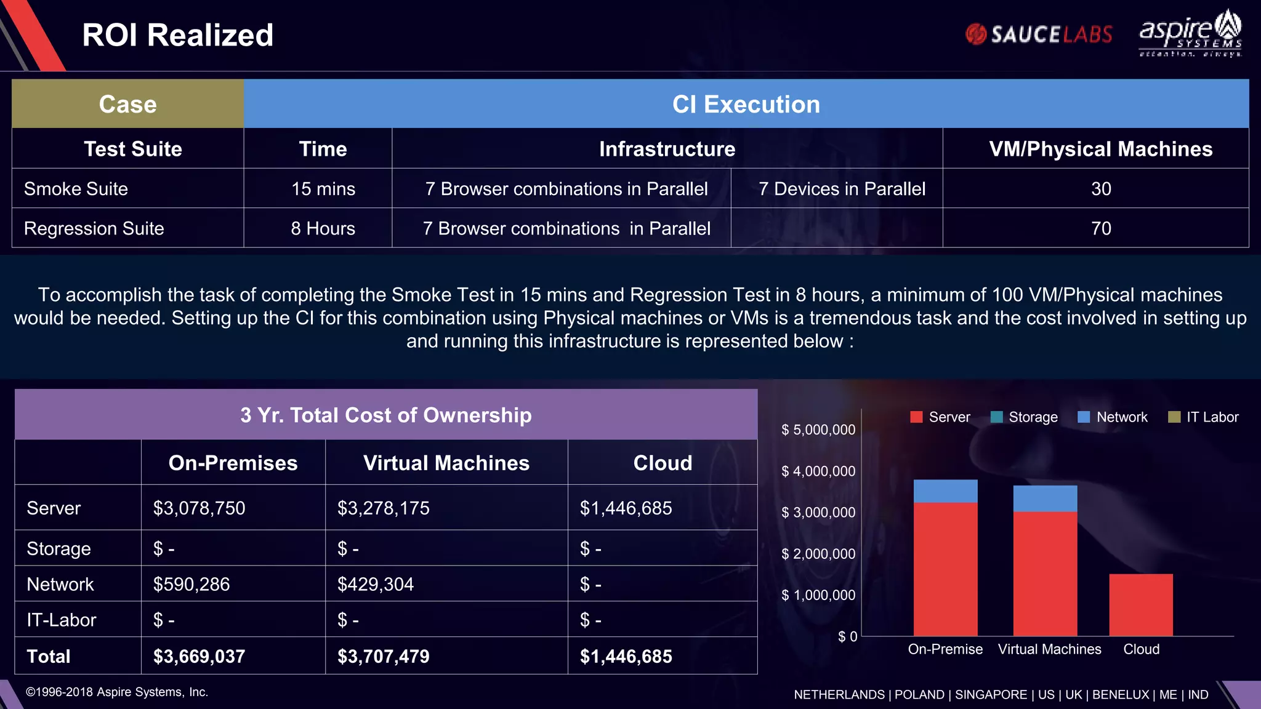The image size is (1261, 709).
Task: Click the red Server legend swatch
Action: (916, 417)
